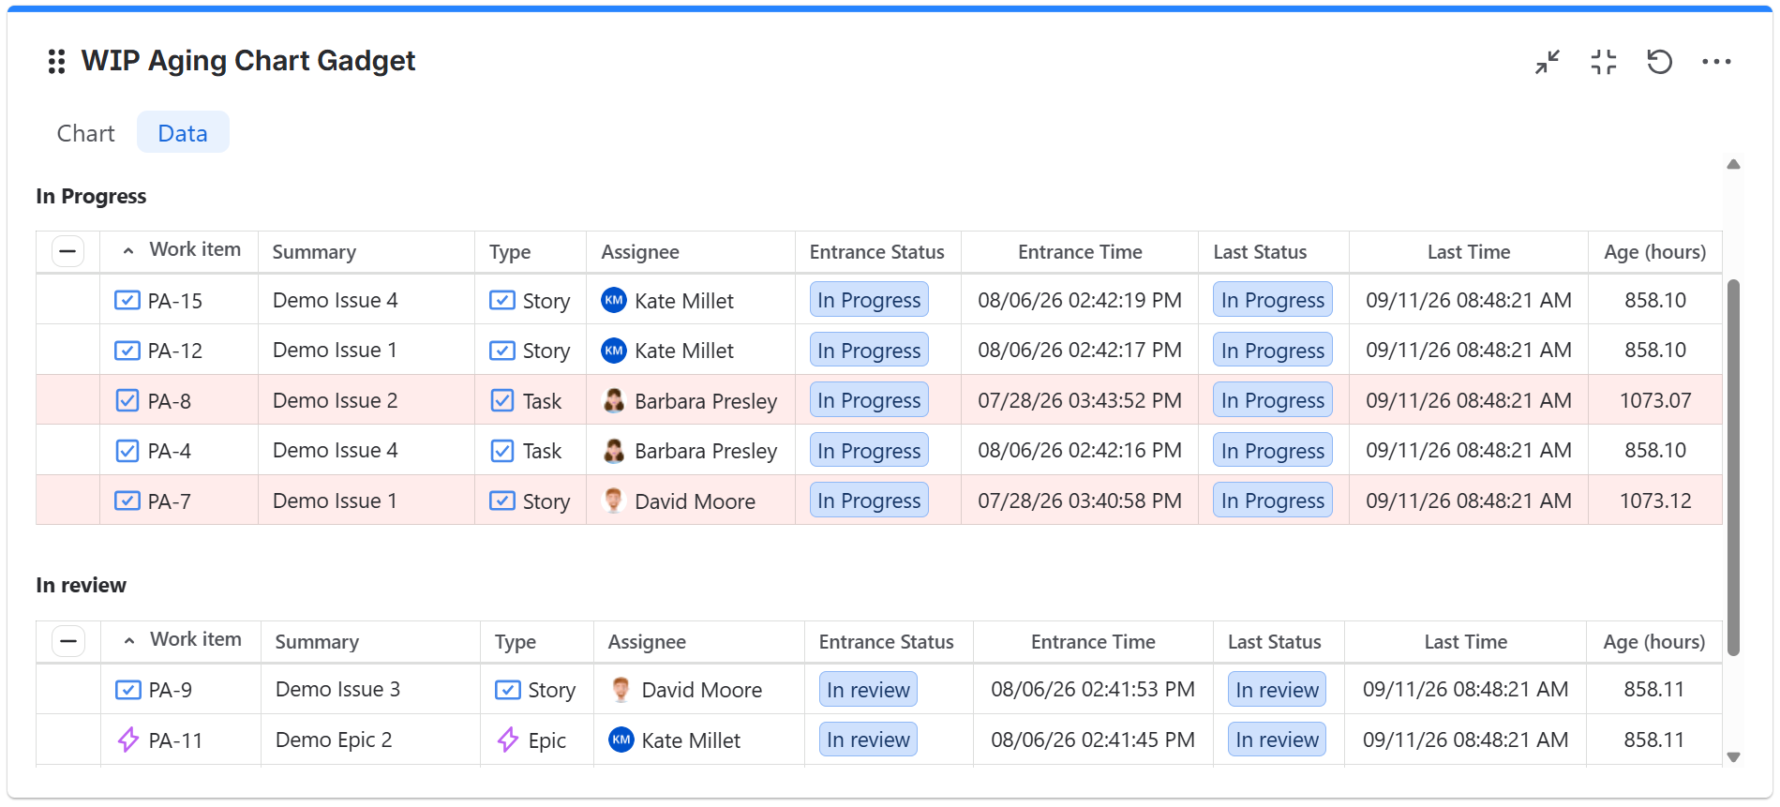Click the In review last status of PA-9
The width and height of the screenshot is (1780, 807).
pos(1277,690)
